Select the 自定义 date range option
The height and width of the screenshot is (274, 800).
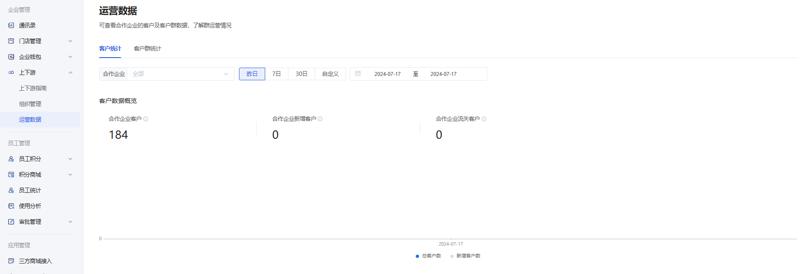click(x=330, y=74)
